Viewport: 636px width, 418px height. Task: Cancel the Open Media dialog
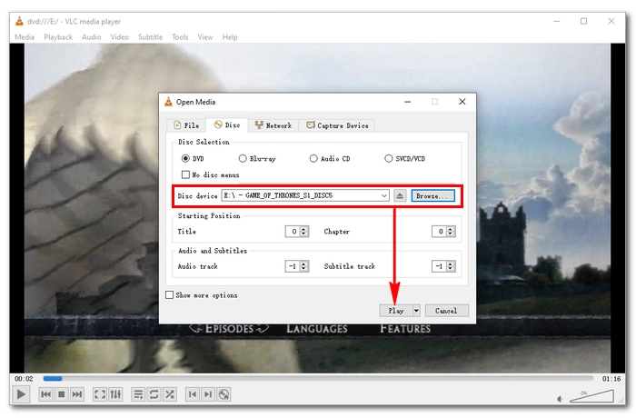pyautogui.click(x=446, y=311)
